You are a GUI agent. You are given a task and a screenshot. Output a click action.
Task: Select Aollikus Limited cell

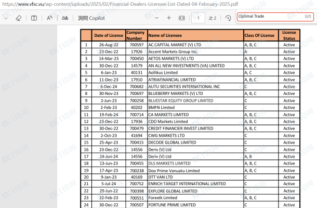click(x=195, y=73)
